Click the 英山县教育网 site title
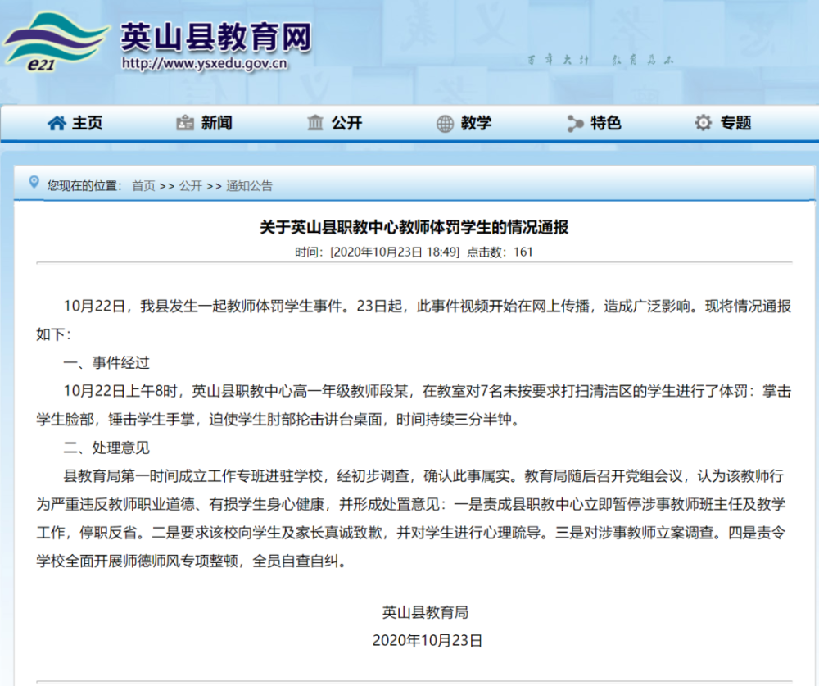Viewport: 819px width, 686px height. (x=216, y=37)
